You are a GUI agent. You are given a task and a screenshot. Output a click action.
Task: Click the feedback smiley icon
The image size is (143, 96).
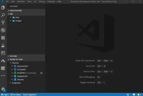(134, 94)
